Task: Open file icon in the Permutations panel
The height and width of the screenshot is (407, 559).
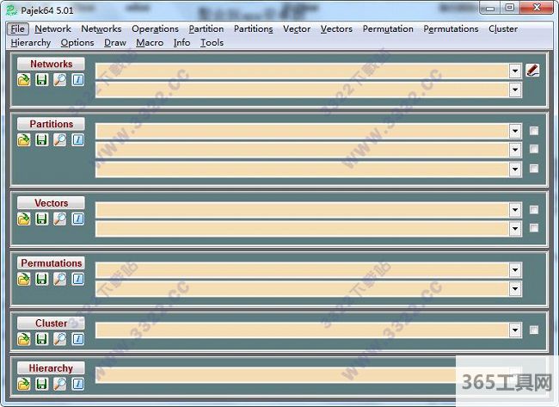Action: coord(24,279)
